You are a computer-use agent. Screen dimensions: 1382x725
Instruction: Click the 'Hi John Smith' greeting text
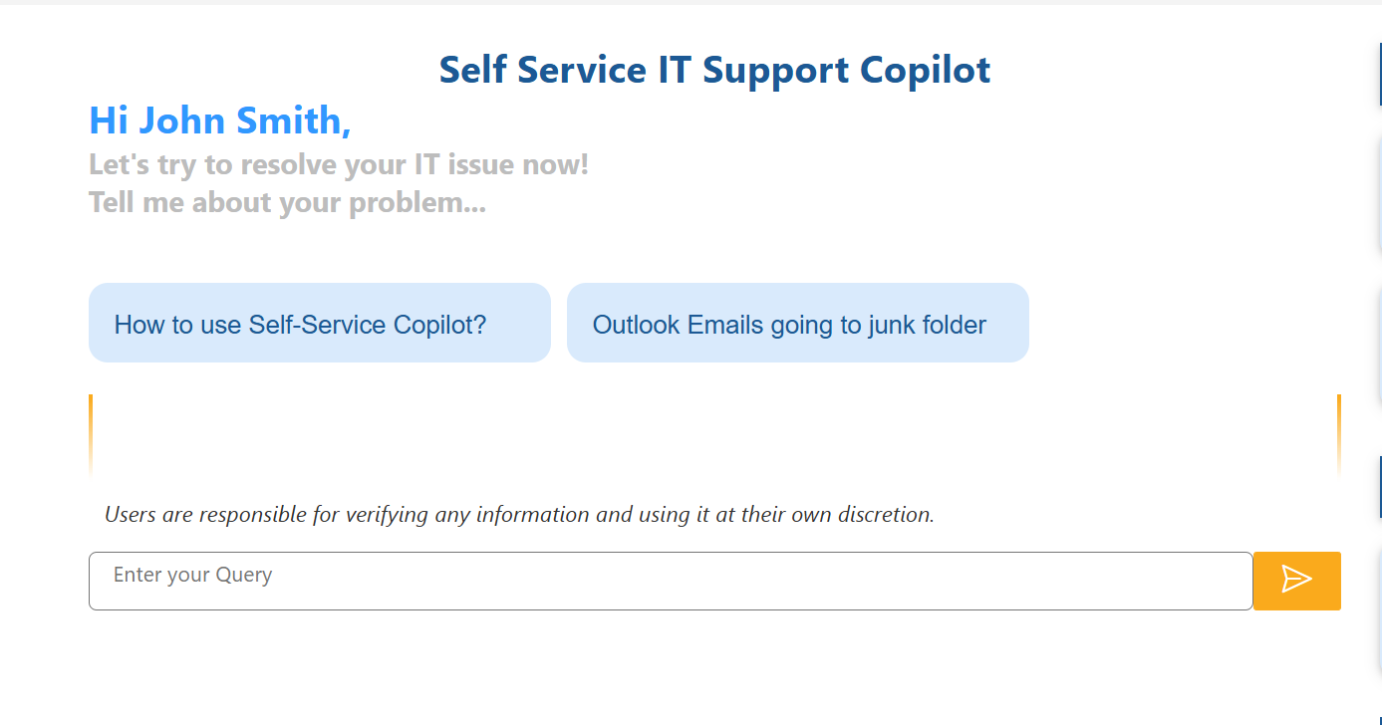point(219,120)
